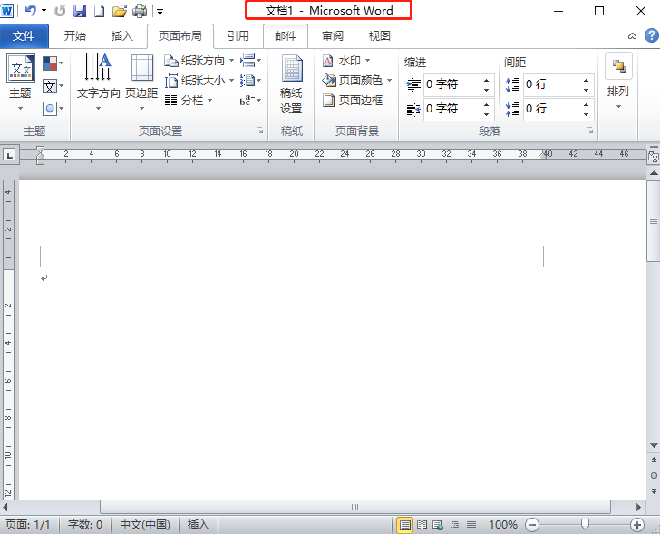Open the 纸张方向 orientation dropdown

199,61
